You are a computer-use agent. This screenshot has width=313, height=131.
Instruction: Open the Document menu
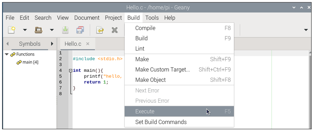pyautogui.click(x=87, y=18)
